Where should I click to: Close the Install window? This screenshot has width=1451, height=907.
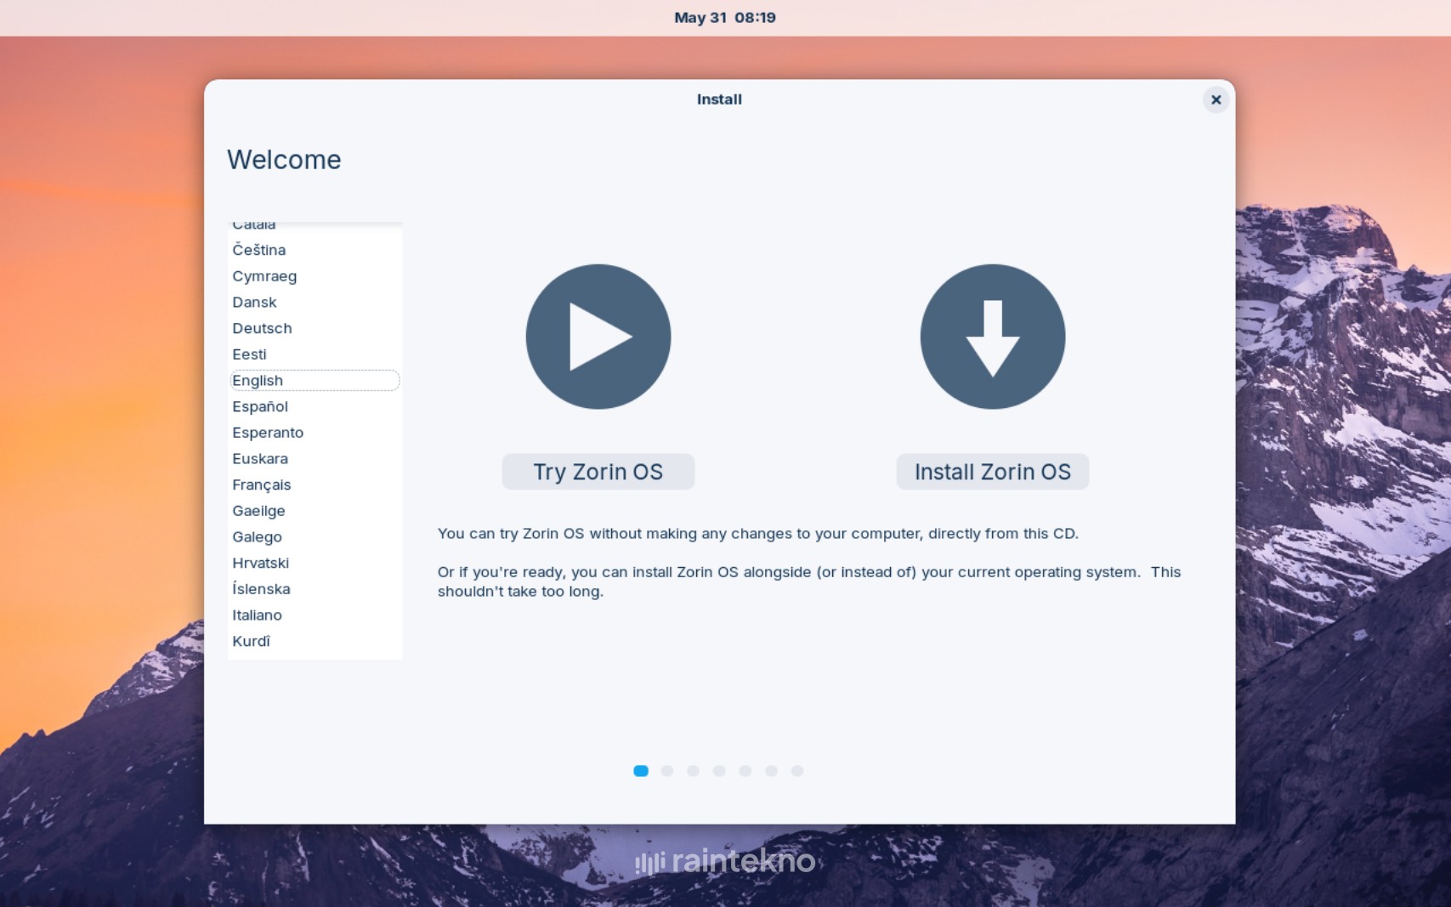click(x=1216, y=99)
